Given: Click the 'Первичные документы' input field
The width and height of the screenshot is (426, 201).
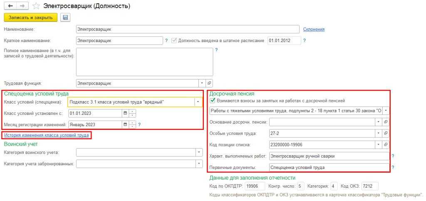Looking at the screenshot, I should point(329,168).
